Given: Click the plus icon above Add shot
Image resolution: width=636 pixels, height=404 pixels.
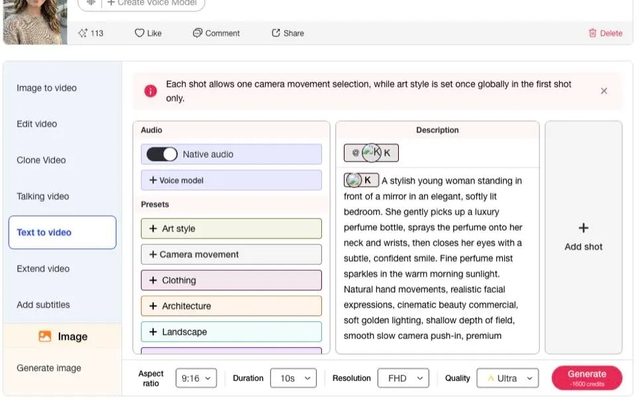Looking at the screenshot, I should pyautogui.click(x=583, y=228).
